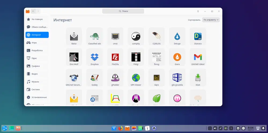Open the app store bag in the dock
Viewport: 268px width, 133px height.
point(127,128)
